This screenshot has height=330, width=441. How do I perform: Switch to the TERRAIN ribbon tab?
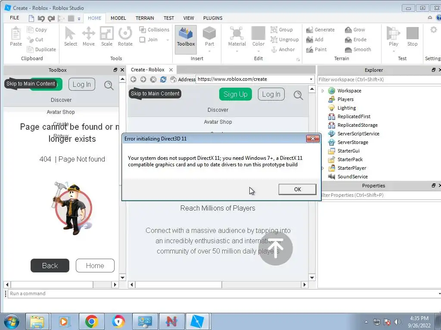click(x=145, y=18)
